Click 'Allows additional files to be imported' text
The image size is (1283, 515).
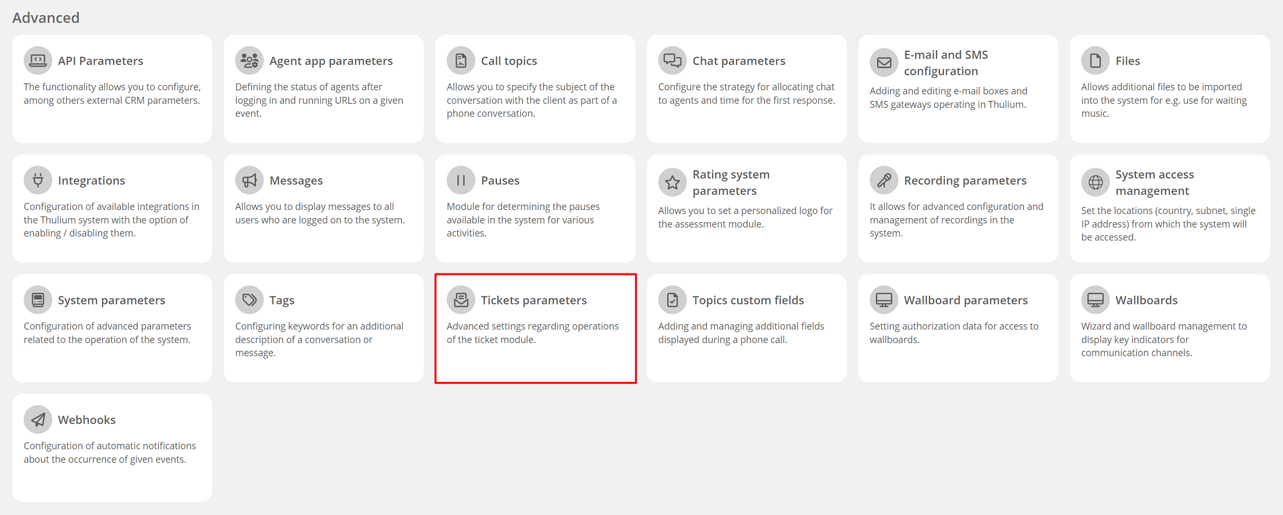coord(1164,100)
